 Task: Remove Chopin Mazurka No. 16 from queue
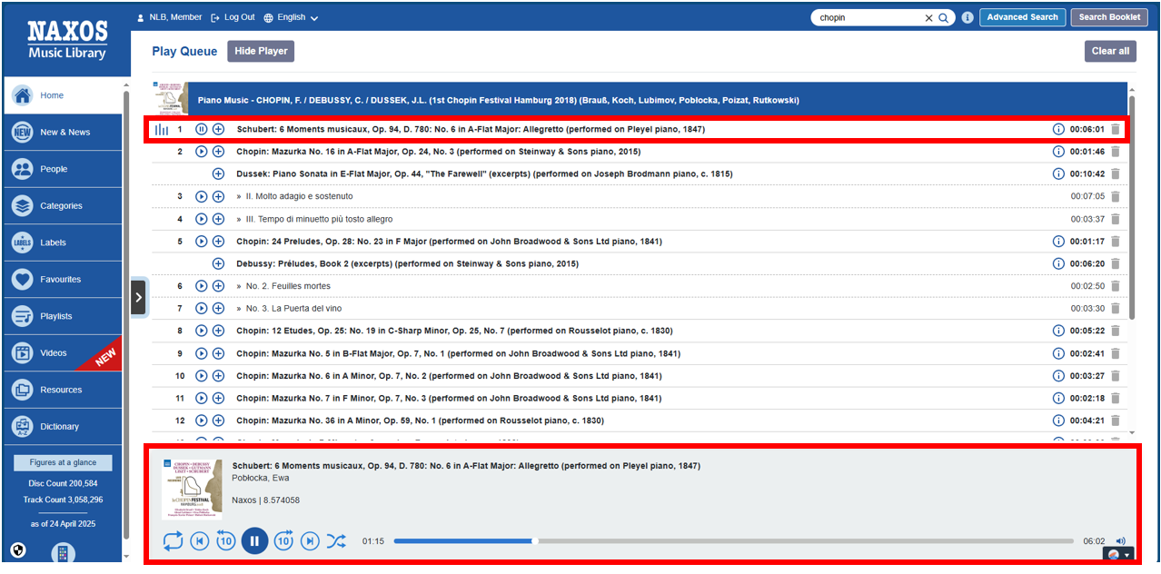pyautogui.click(x=1116, y=152)
